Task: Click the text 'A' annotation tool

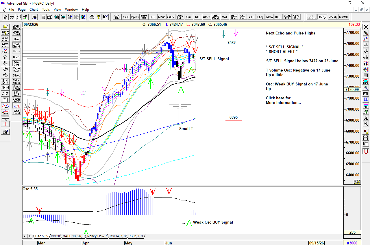Action: pos(366,118)
